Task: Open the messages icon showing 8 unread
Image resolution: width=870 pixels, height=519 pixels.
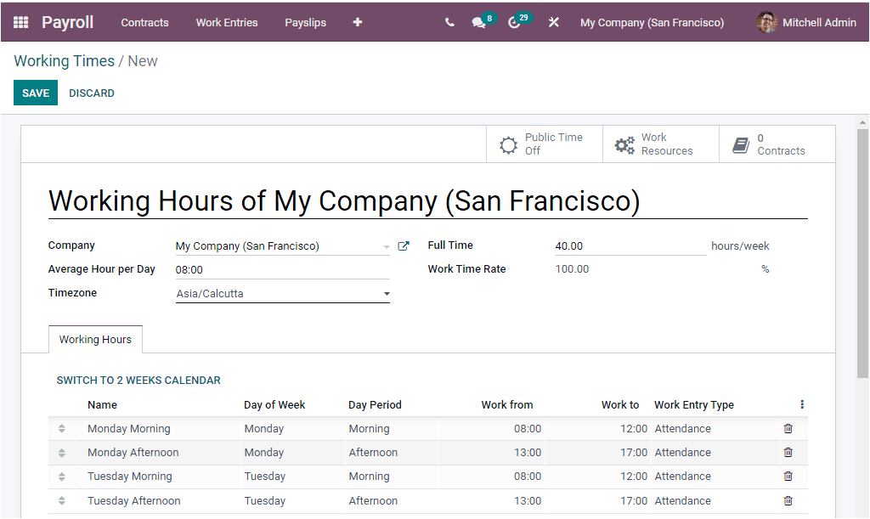Action: pyautogui.click(x=478, y=22)
